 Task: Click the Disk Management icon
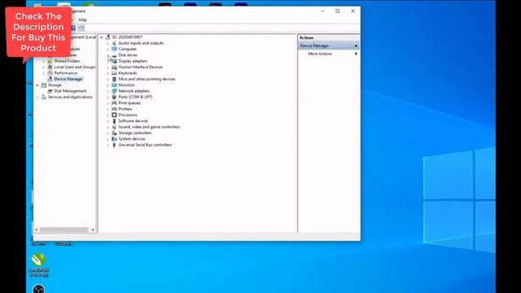(50, 91)
